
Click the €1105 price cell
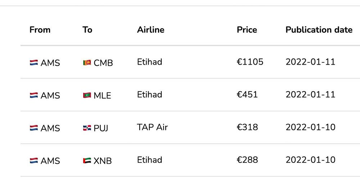point(250,62)
